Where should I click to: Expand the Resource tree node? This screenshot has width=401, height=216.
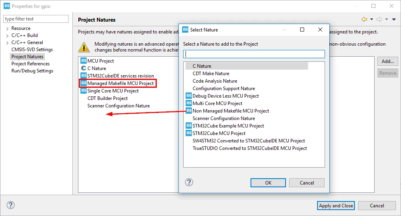(x=7, y=29)
